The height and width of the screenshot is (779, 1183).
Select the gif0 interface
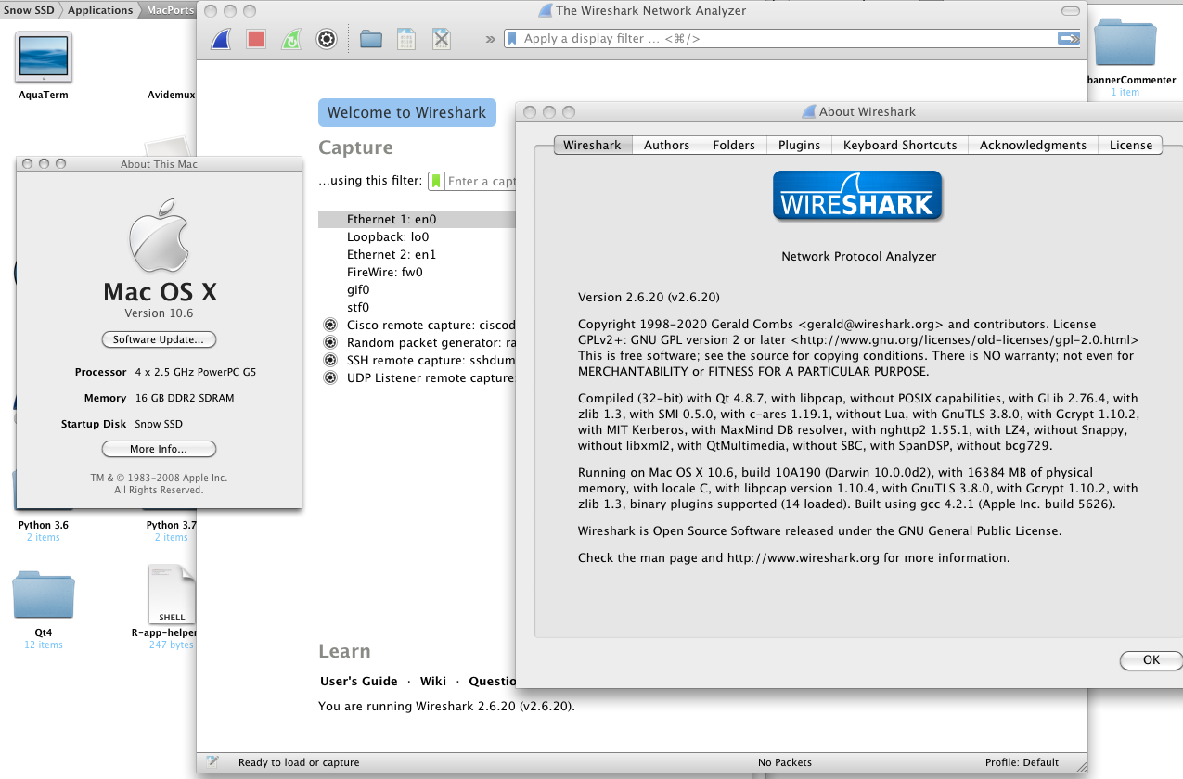[358, 289]
